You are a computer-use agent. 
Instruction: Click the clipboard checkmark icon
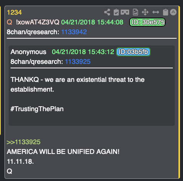point(116,12)
